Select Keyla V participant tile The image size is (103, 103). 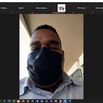click(21, 8)
